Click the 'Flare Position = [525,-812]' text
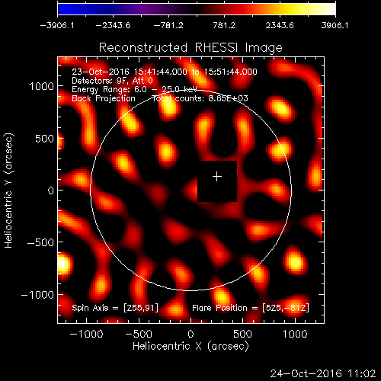381x381 pixels. point(251,308)
